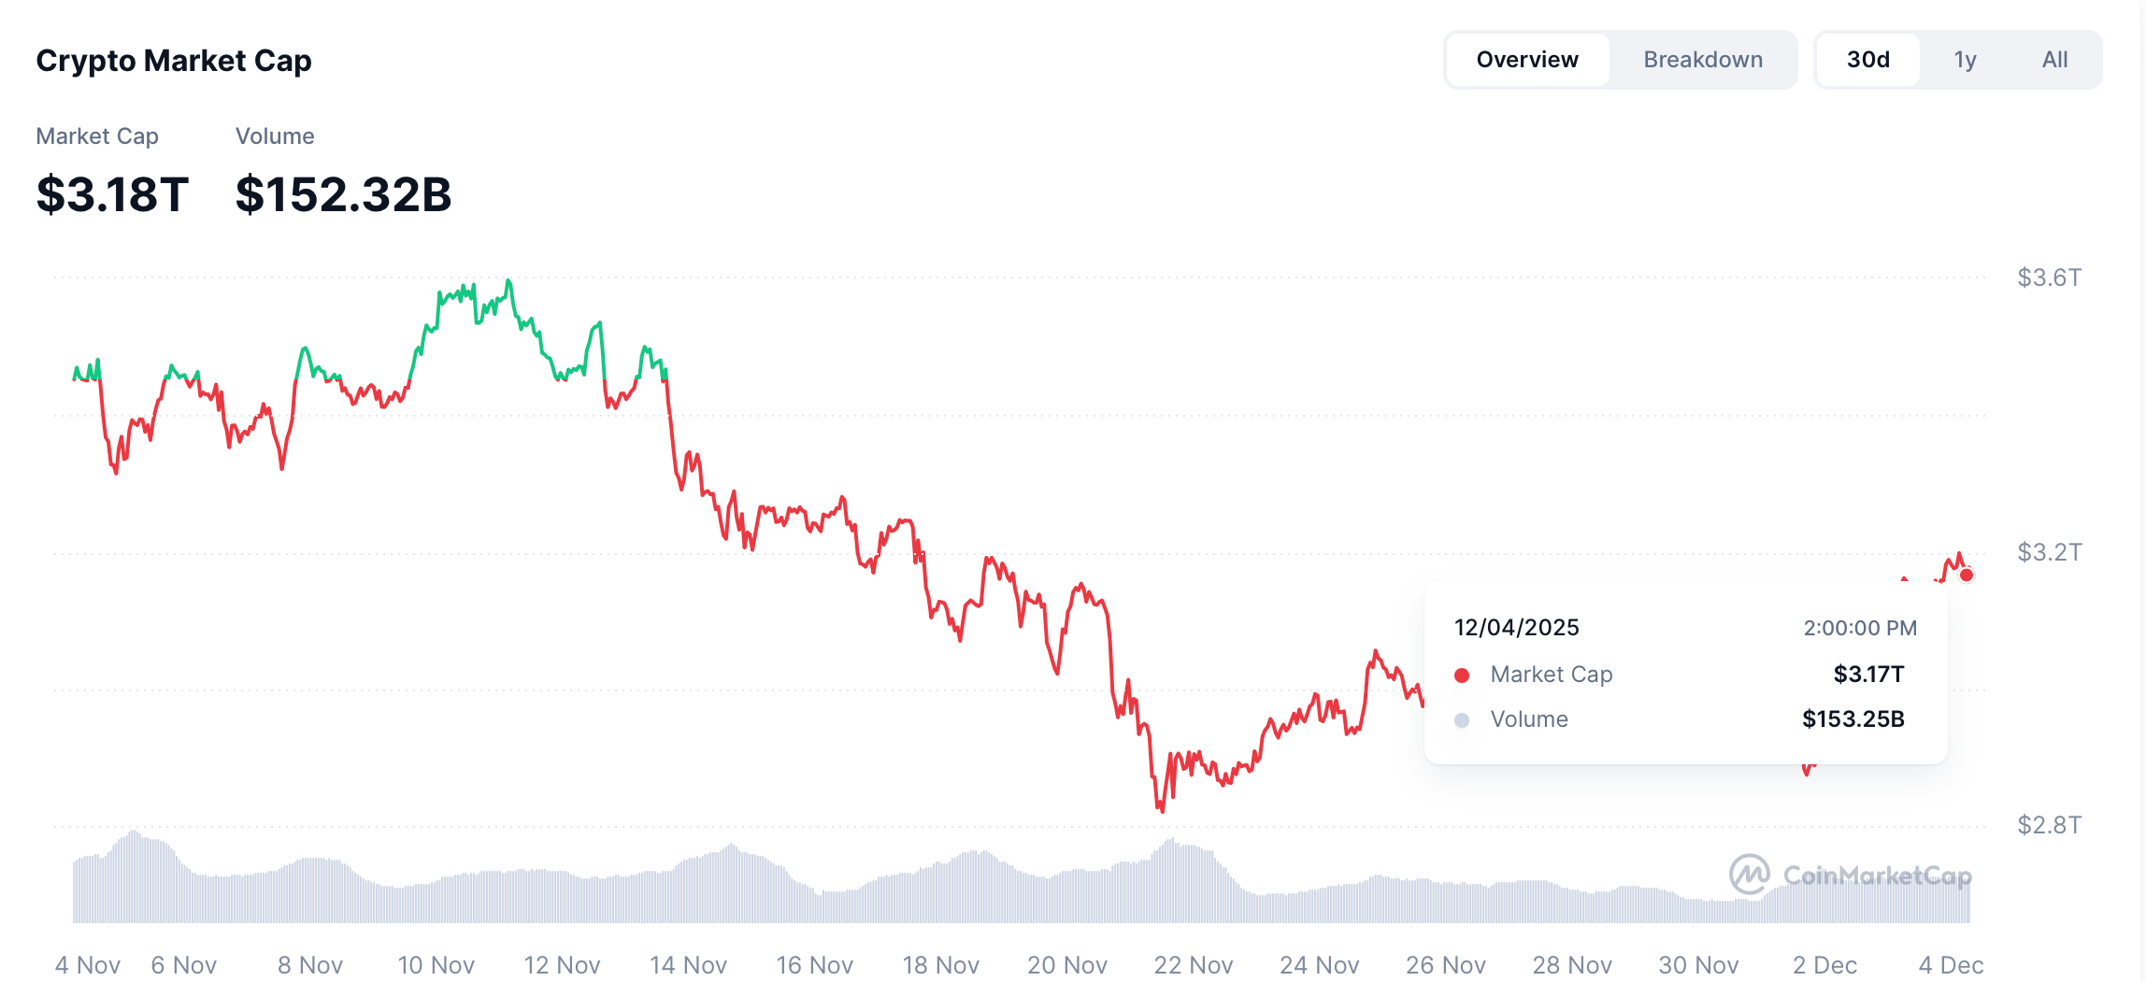Viewport: 2146px width, 981px height.
Task: Toggle the All time range
Action: point(2054,59)
